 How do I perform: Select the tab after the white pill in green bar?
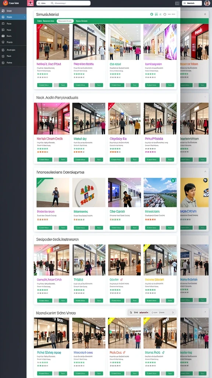coord(81,21)
